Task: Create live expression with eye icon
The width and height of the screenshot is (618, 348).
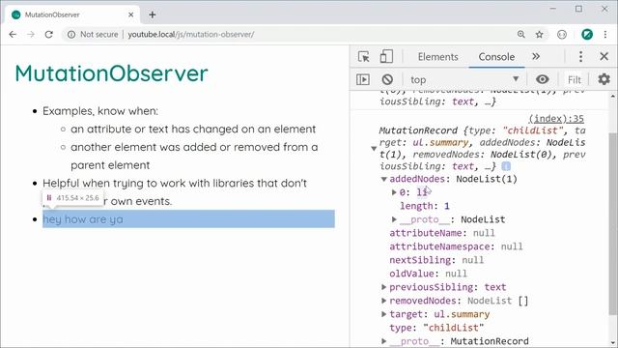Action: [x=543, y=79]
